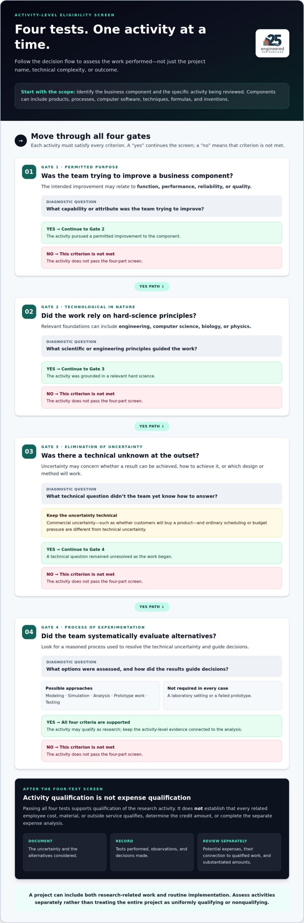Screen dimensions: 304x923
Task: Click 'YES → All four criteria are supported' box
Action: 162,726
